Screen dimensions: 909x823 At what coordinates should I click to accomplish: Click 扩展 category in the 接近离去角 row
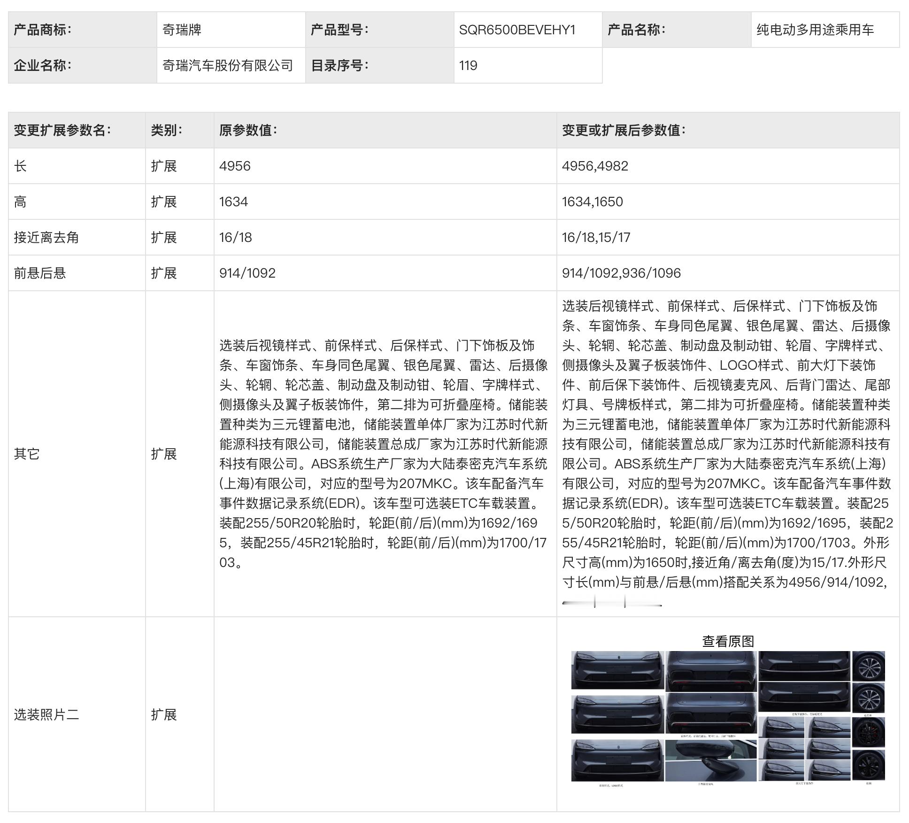coord(164,237)
